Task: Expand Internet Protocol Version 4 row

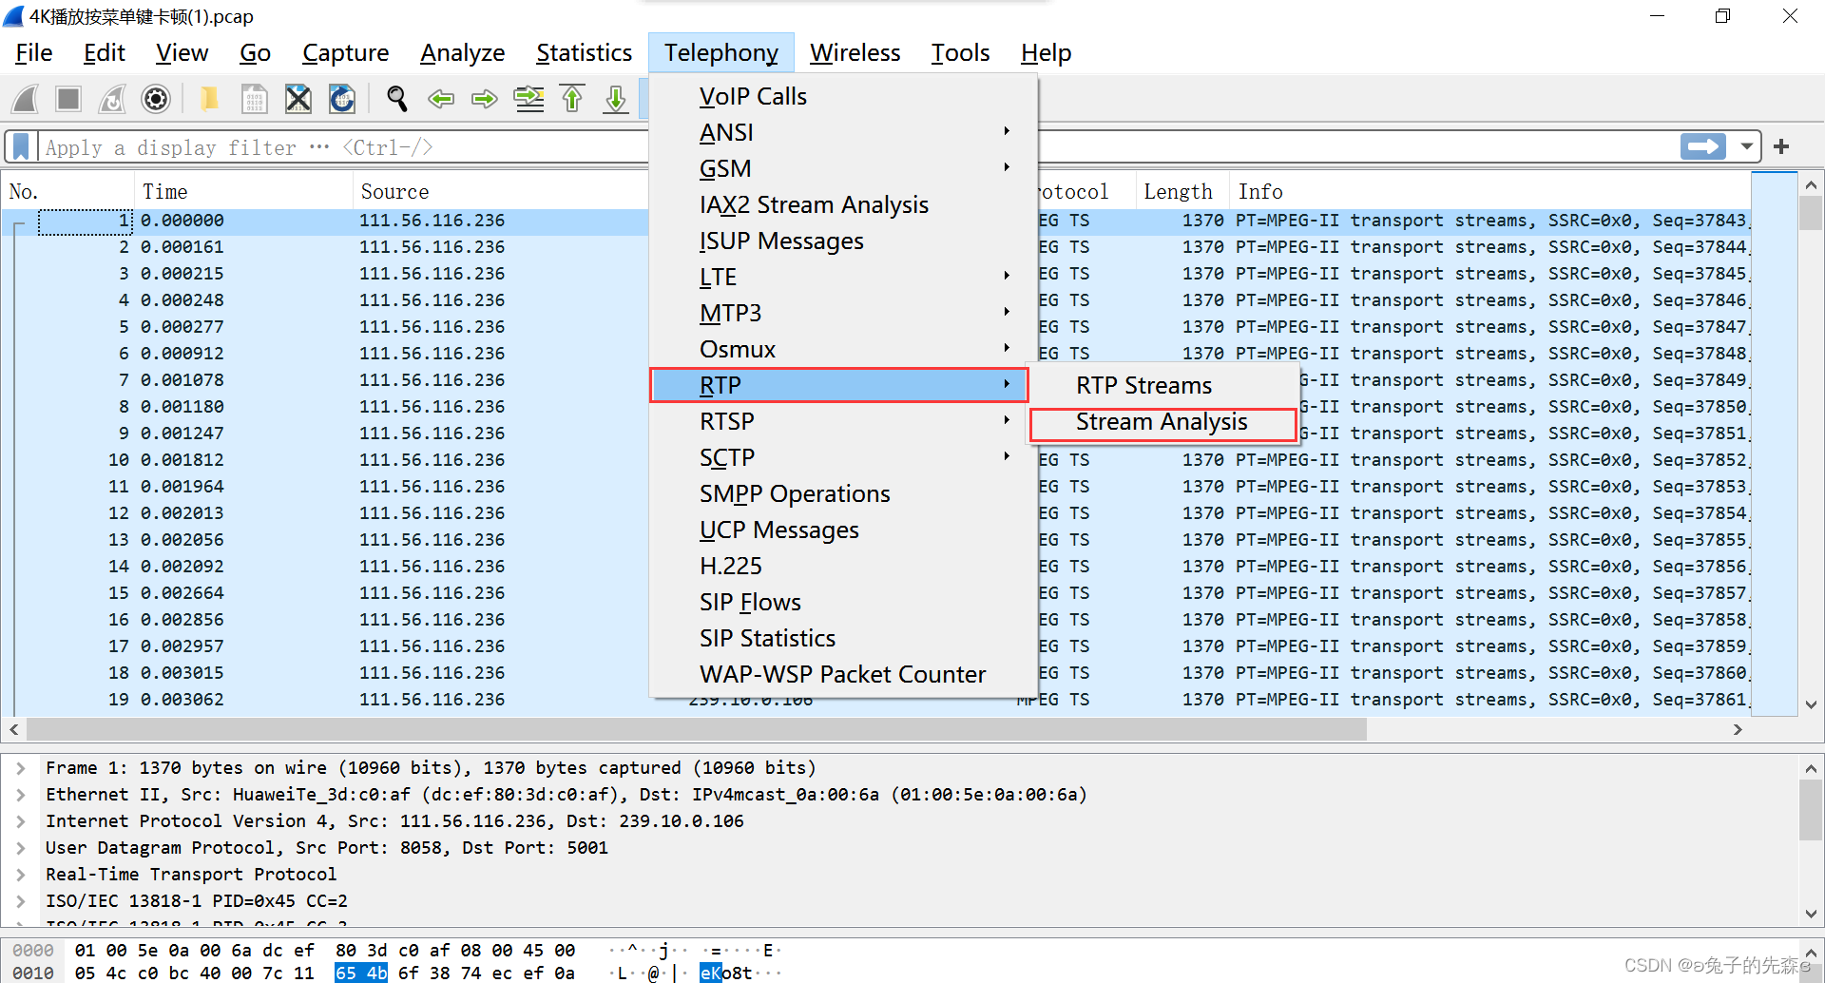Action: point(21,820)
